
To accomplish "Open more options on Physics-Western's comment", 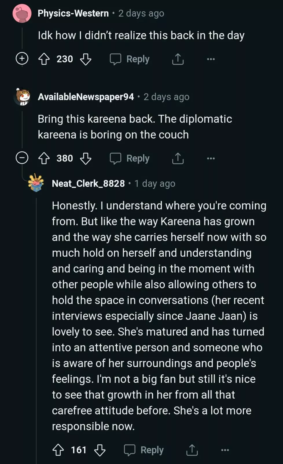I will coord(211,59).
